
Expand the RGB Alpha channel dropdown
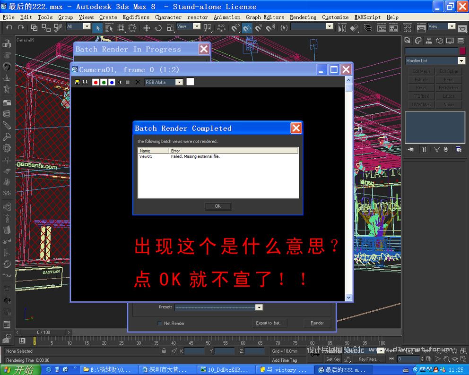tap(179, 82)
